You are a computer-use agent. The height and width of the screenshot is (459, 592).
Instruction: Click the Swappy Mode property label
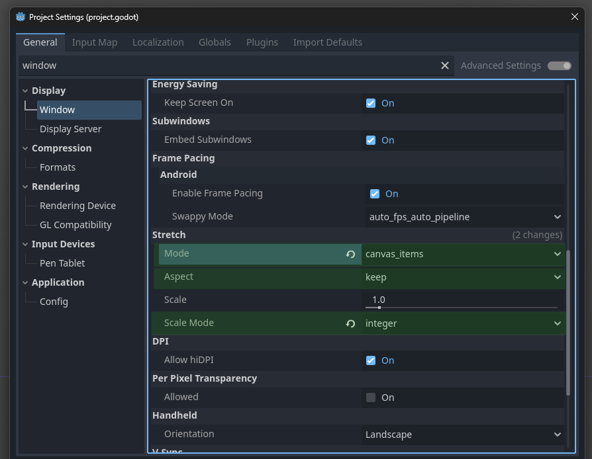203,216
